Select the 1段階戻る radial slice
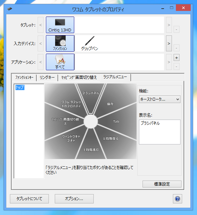The image size is (197, 215). point(111,138)
